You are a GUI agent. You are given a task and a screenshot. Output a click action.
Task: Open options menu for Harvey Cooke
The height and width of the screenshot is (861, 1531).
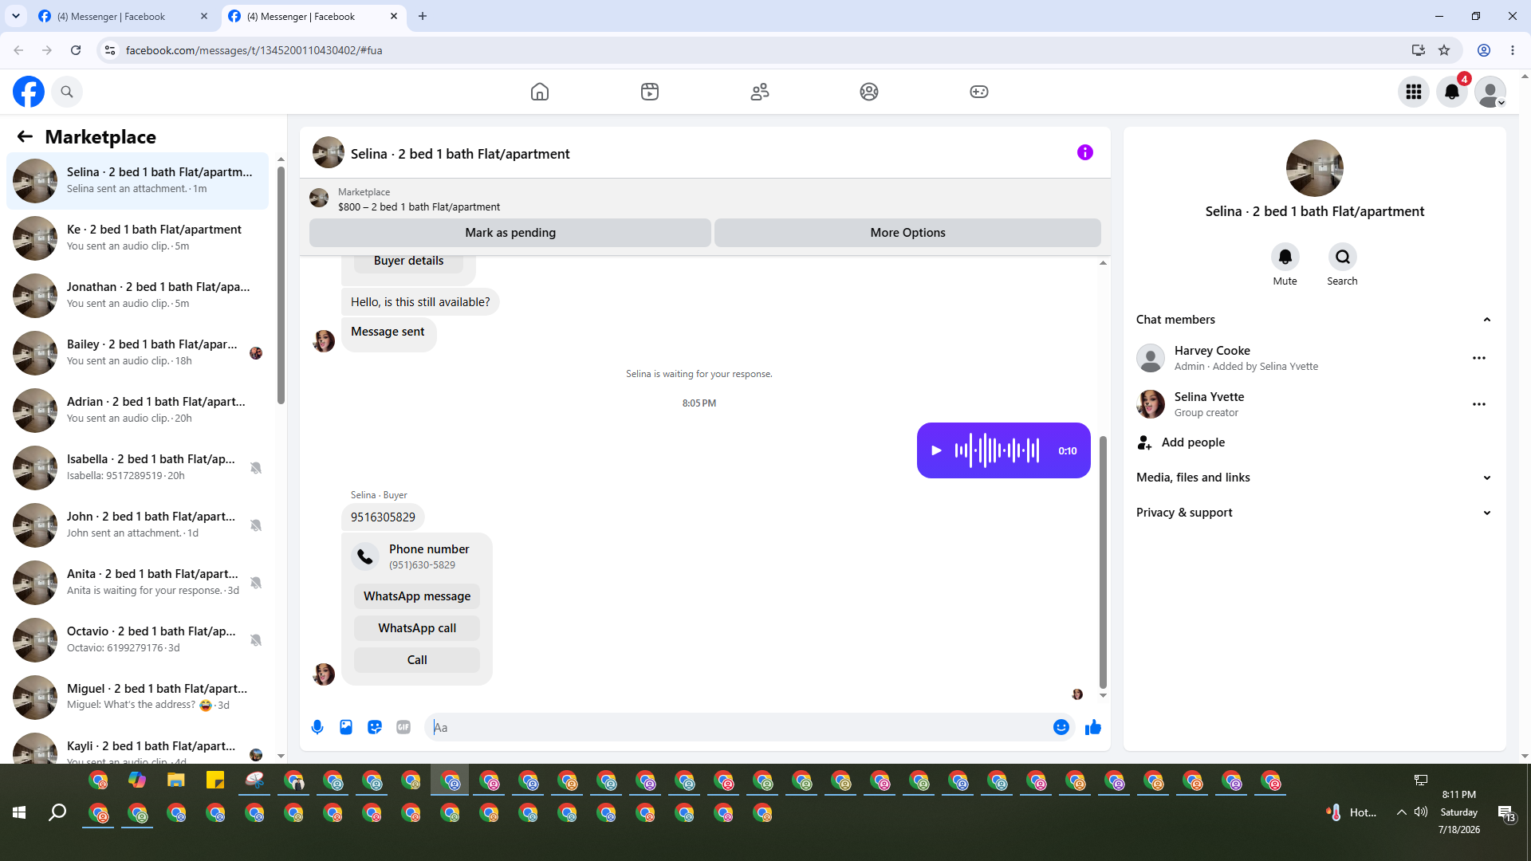[x=1479, y=358]
